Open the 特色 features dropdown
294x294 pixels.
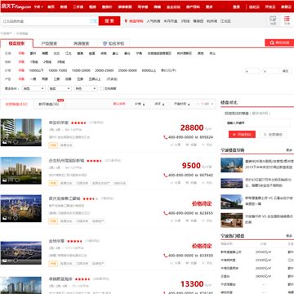click(86, 88)
